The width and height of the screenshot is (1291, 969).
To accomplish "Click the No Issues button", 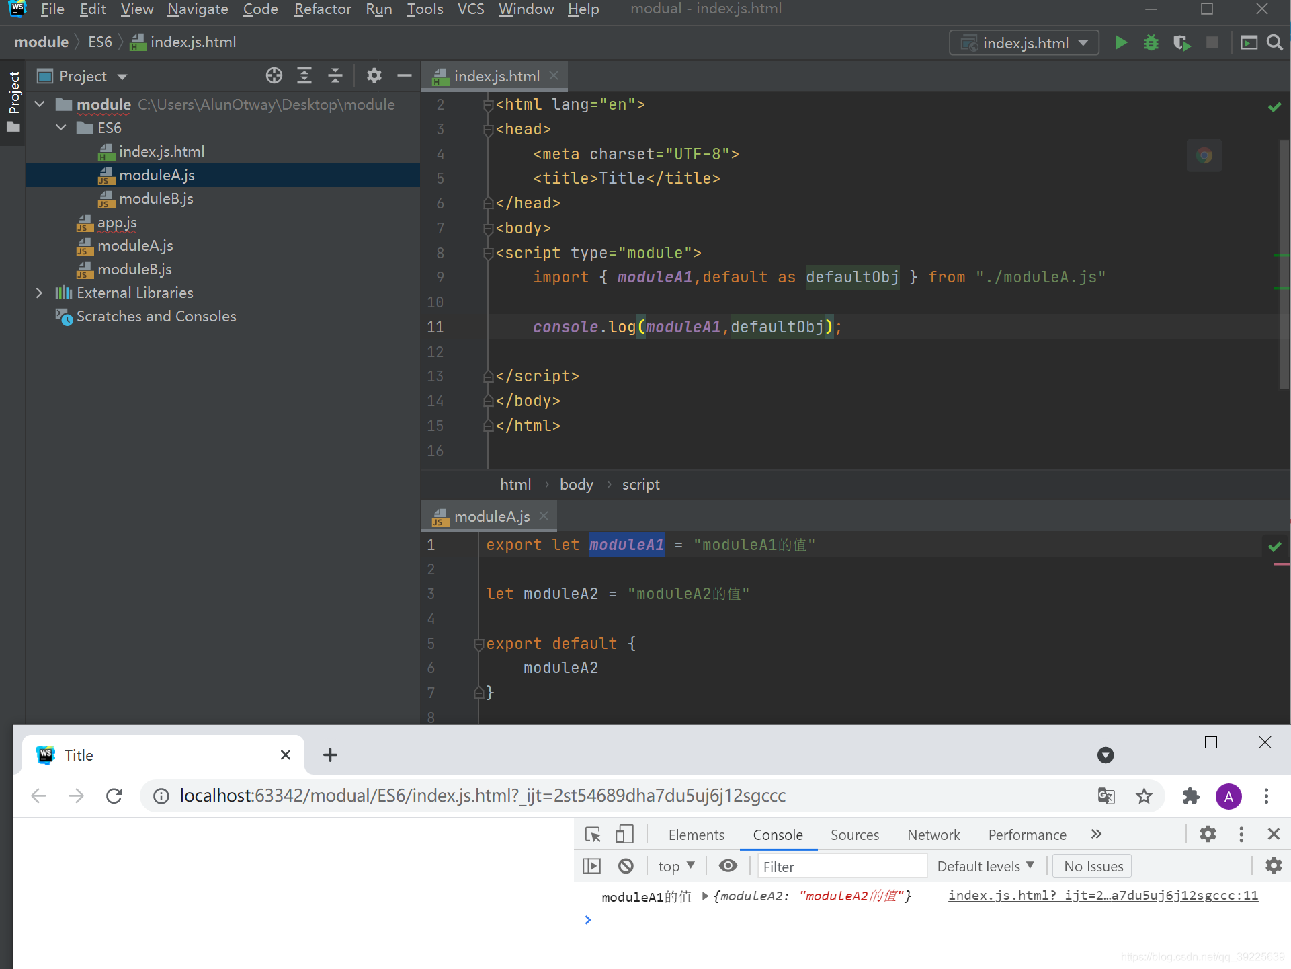I will pyautogui.click(x=1093, y=866).
